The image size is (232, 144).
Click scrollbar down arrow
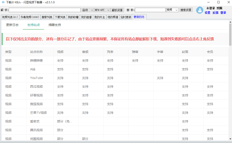point(230,139)
